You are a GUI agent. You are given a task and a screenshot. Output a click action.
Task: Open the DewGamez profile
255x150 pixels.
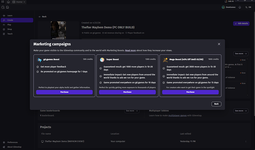pos(229,7)
